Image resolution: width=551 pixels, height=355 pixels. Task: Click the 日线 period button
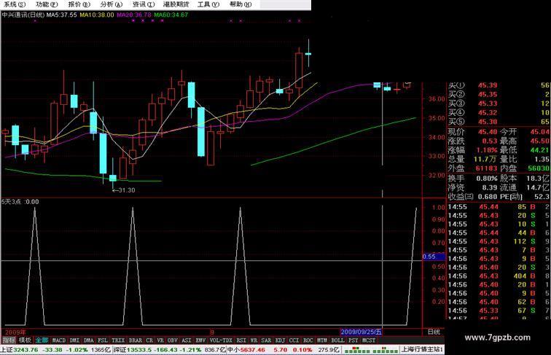click(x=434, y=332)
